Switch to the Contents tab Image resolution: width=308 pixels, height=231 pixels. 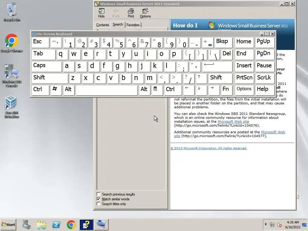(103, 25)
